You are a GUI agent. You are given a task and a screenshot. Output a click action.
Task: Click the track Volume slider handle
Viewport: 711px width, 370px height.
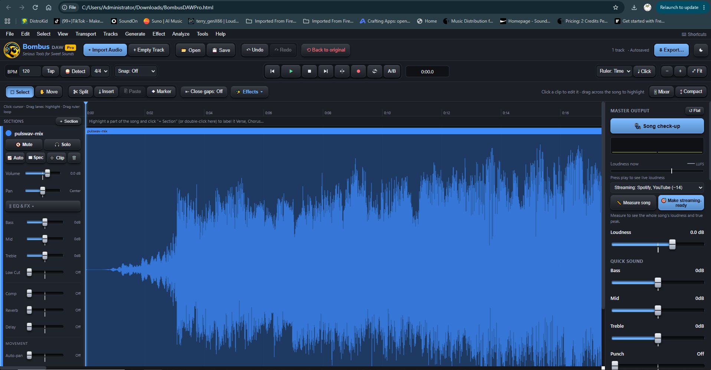(x=47, y=173)
